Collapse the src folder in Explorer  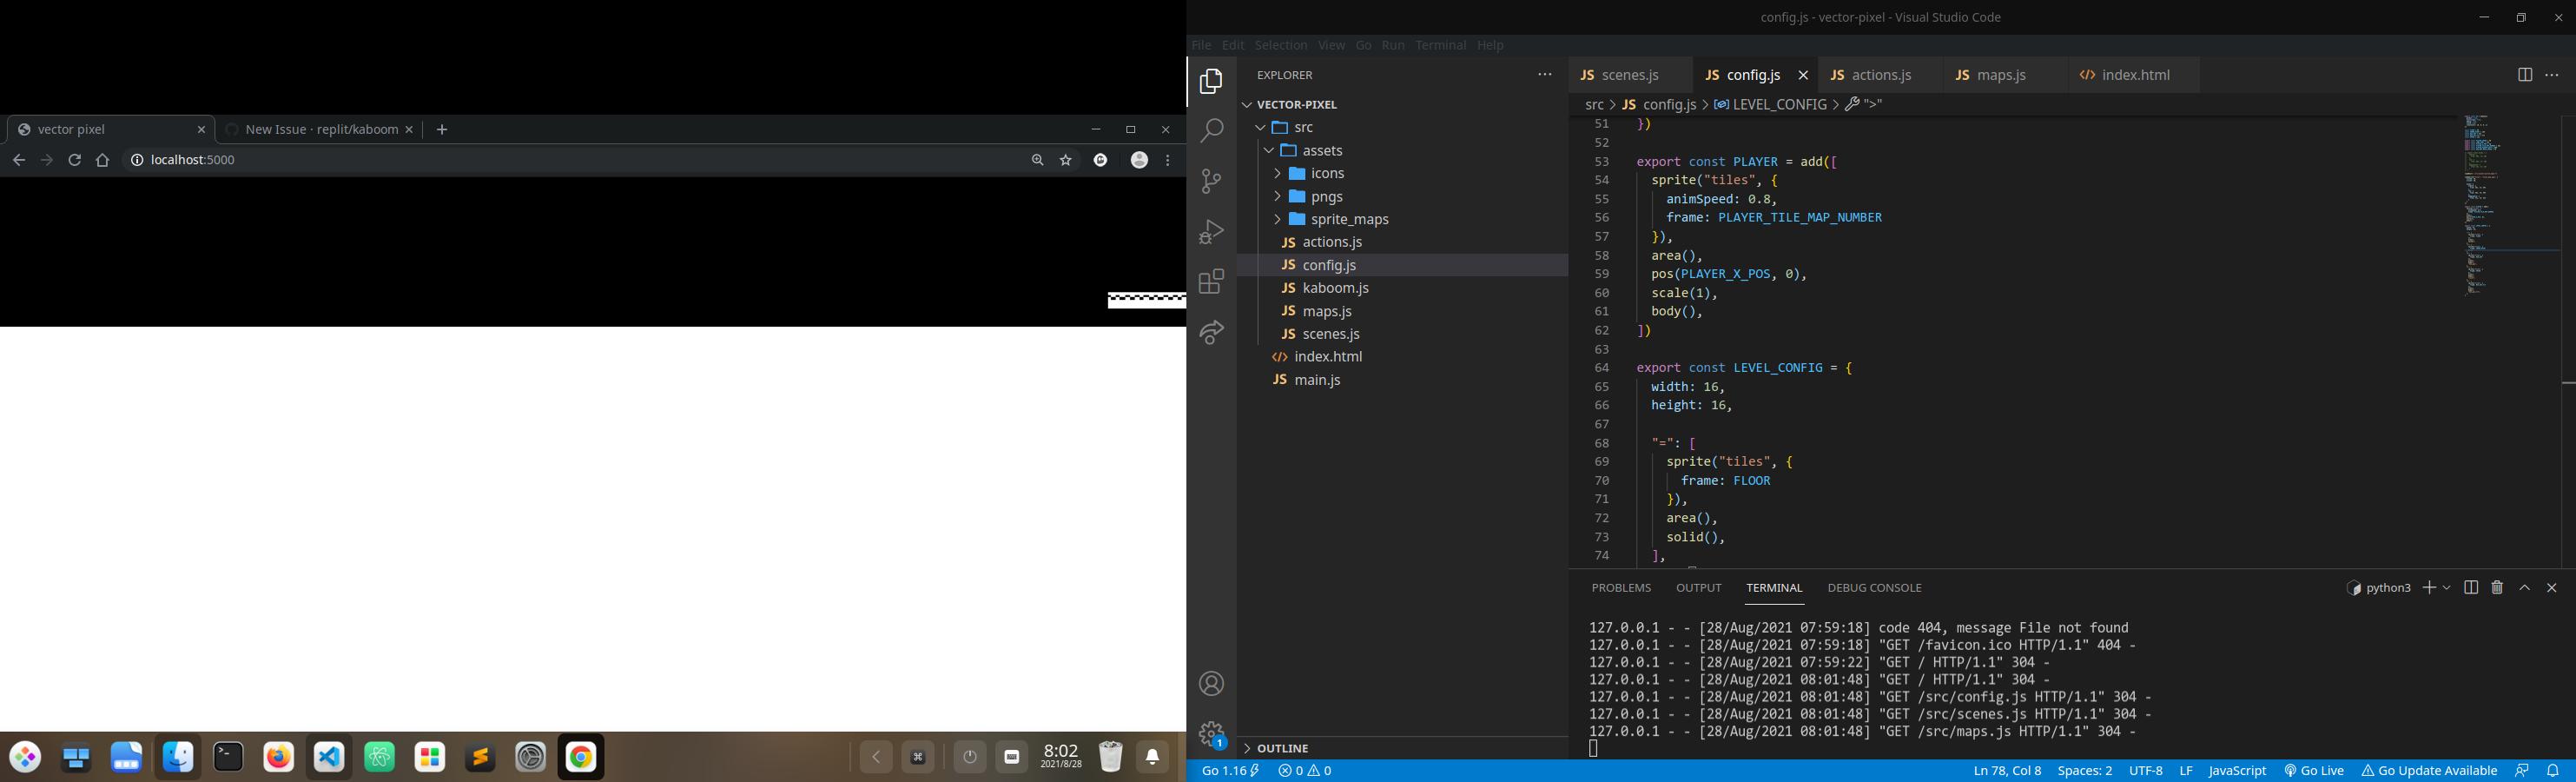point(1261,127)
